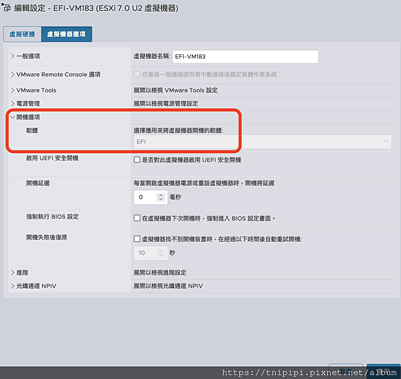
Task: Enable UEFI 安全開機 checkbox
Action: [137, 160]
